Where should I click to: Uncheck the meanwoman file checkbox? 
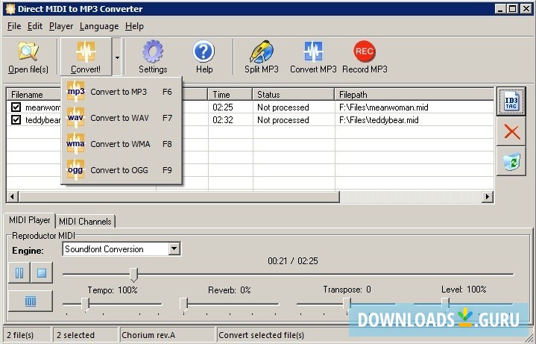pos(16,107)
